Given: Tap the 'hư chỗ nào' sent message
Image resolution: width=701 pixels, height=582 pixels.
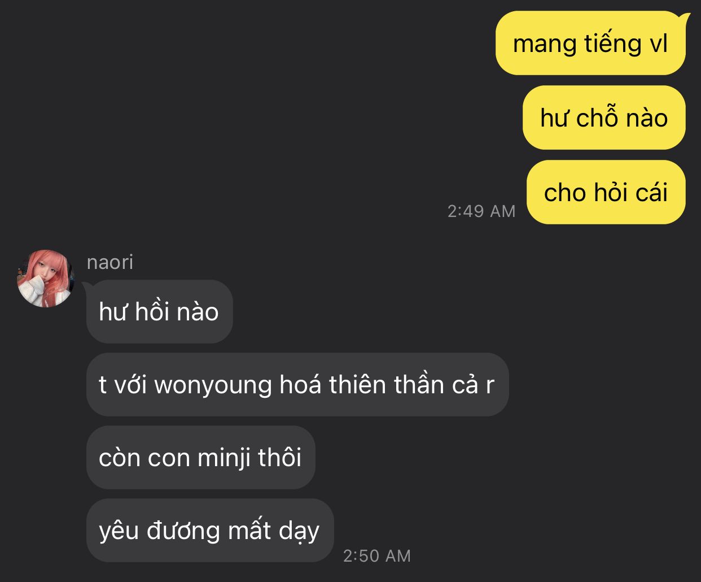Looking at the screenshot, I should coord(604,118).
